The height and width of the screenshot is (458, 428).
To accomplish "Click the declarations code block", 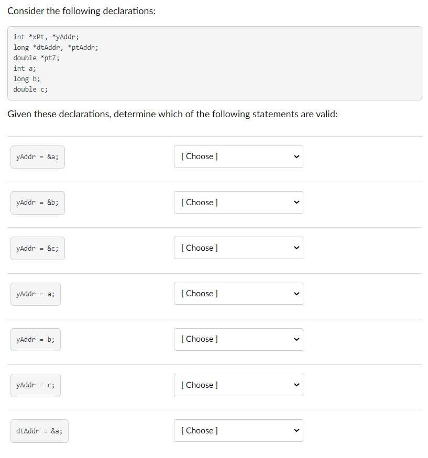I will (x=215, y=63).
